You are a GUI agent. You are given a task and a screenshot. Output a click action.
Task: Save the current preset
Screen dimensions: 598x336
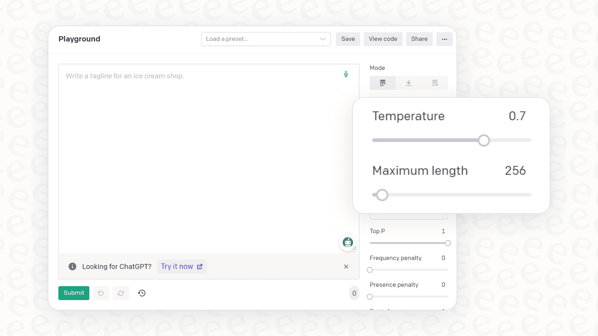[348, 39]
